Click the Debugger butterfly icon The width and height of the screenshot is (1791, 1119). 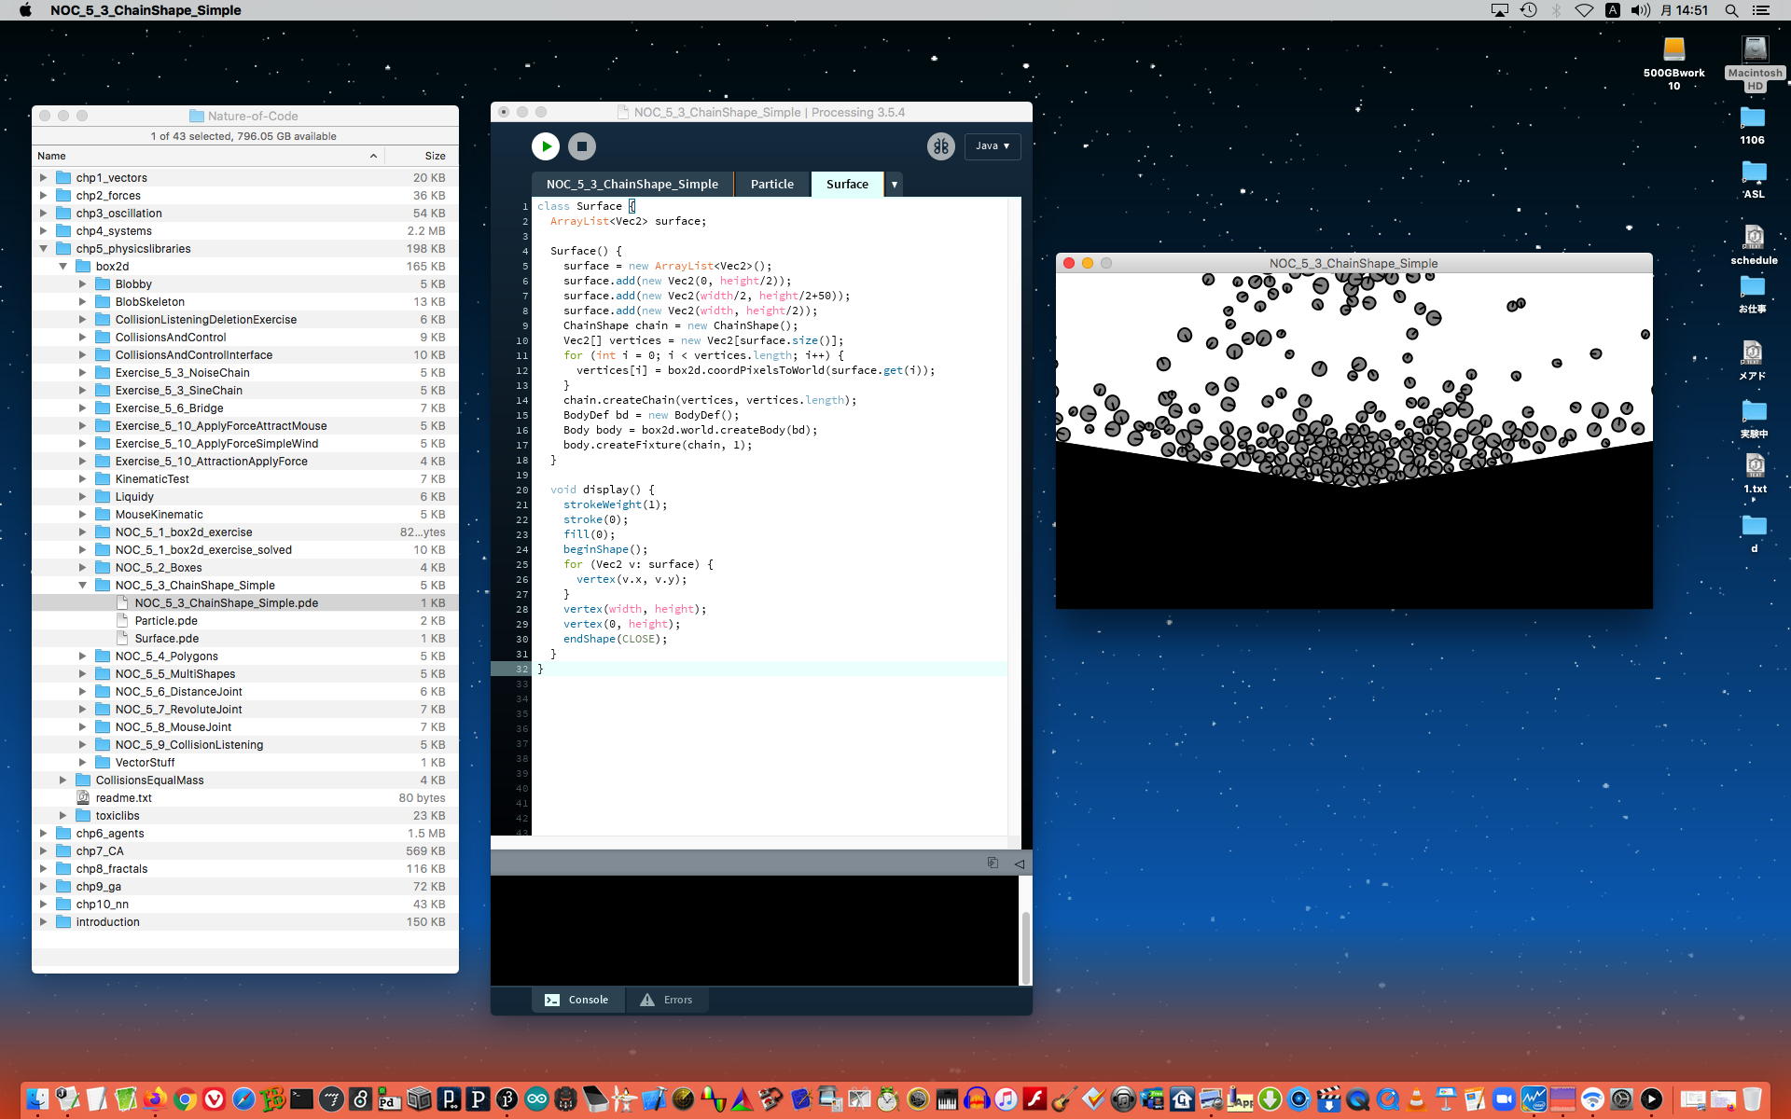click(x=940, y=146)
